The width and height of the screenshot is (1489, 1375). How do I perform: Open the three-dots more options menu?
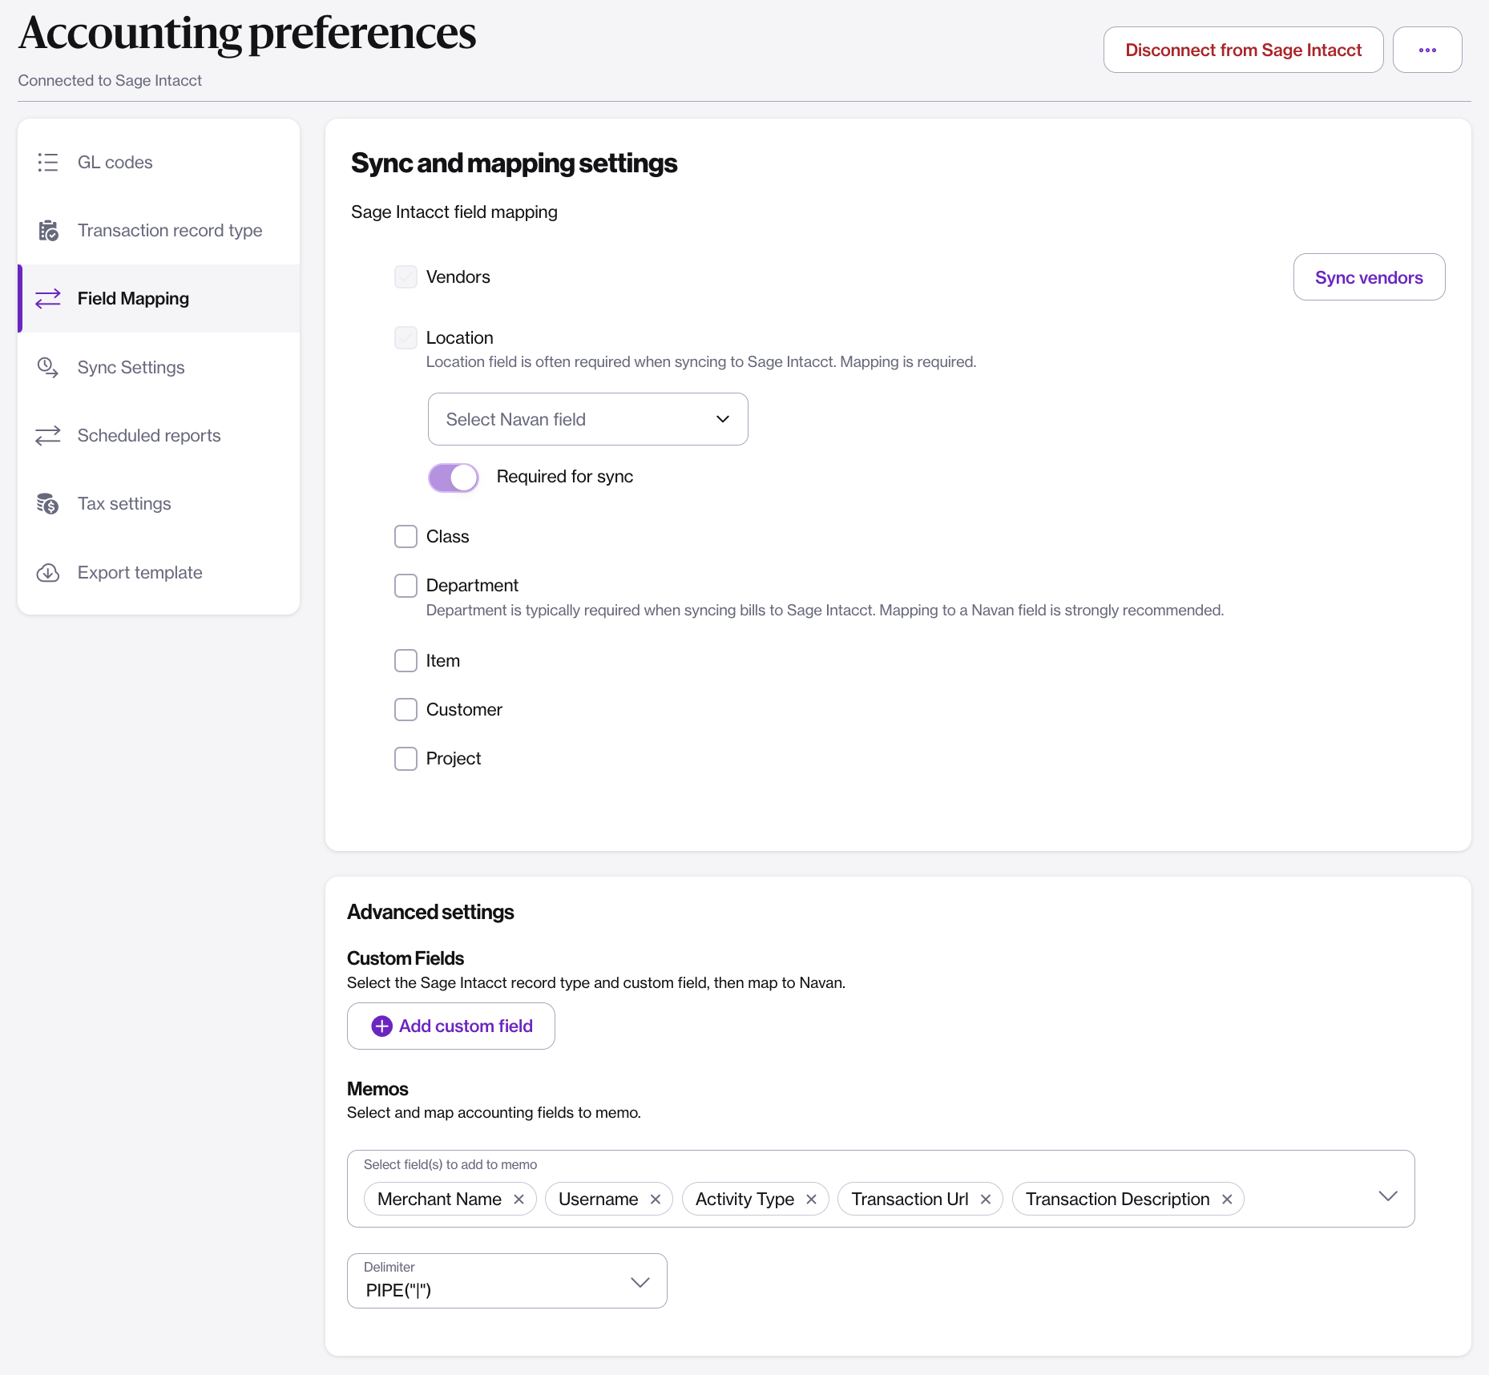point(1427,50)
